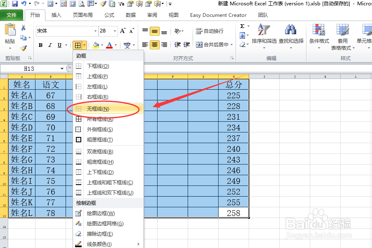Screen dimensions: 372x248
Task: Click the AutoSum sigma icon
Action: click(x=242, y=26)
